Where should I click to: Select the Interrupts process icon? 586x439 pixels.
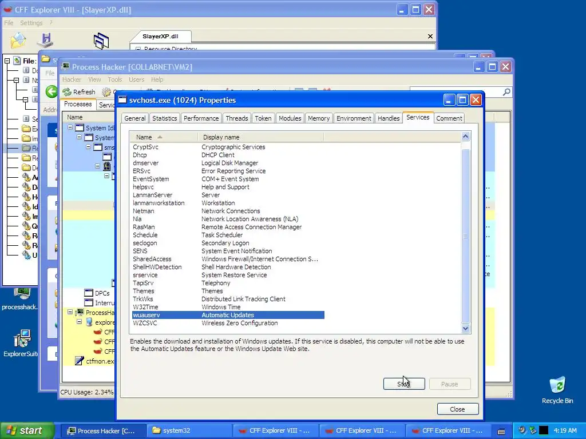click(89, 303)
